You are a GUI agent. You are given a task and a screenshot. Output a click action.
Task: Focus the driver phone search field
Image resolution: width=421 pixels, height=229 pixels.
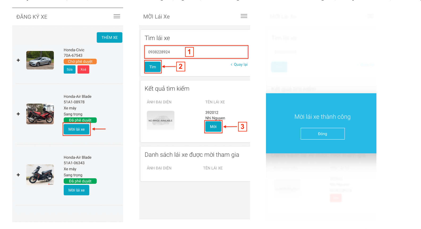[196, 52]
